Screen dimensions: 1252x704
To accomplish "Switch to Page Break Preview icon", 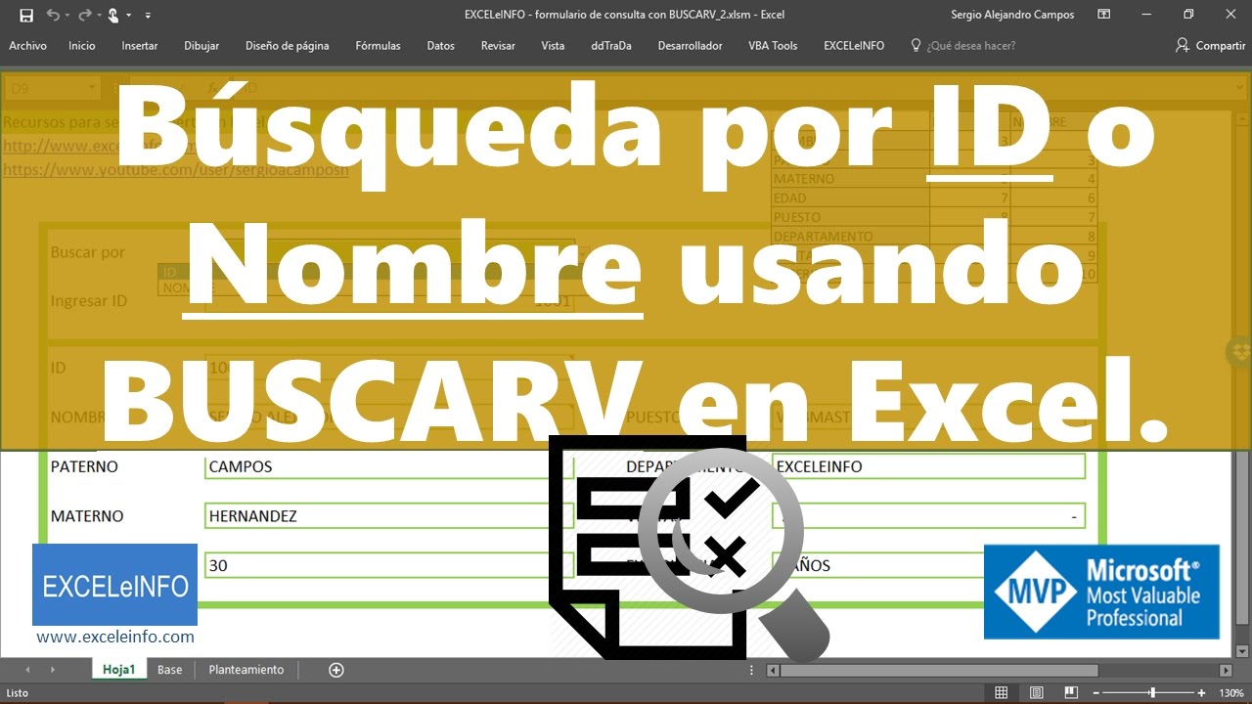I will click(1069, 692).
